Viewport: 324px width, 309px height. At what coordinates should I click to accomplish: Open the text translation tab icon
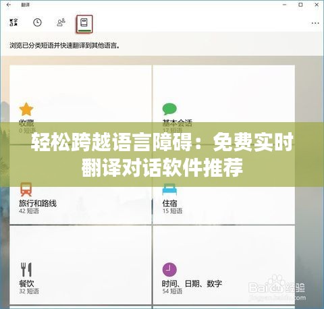point(13,22)
